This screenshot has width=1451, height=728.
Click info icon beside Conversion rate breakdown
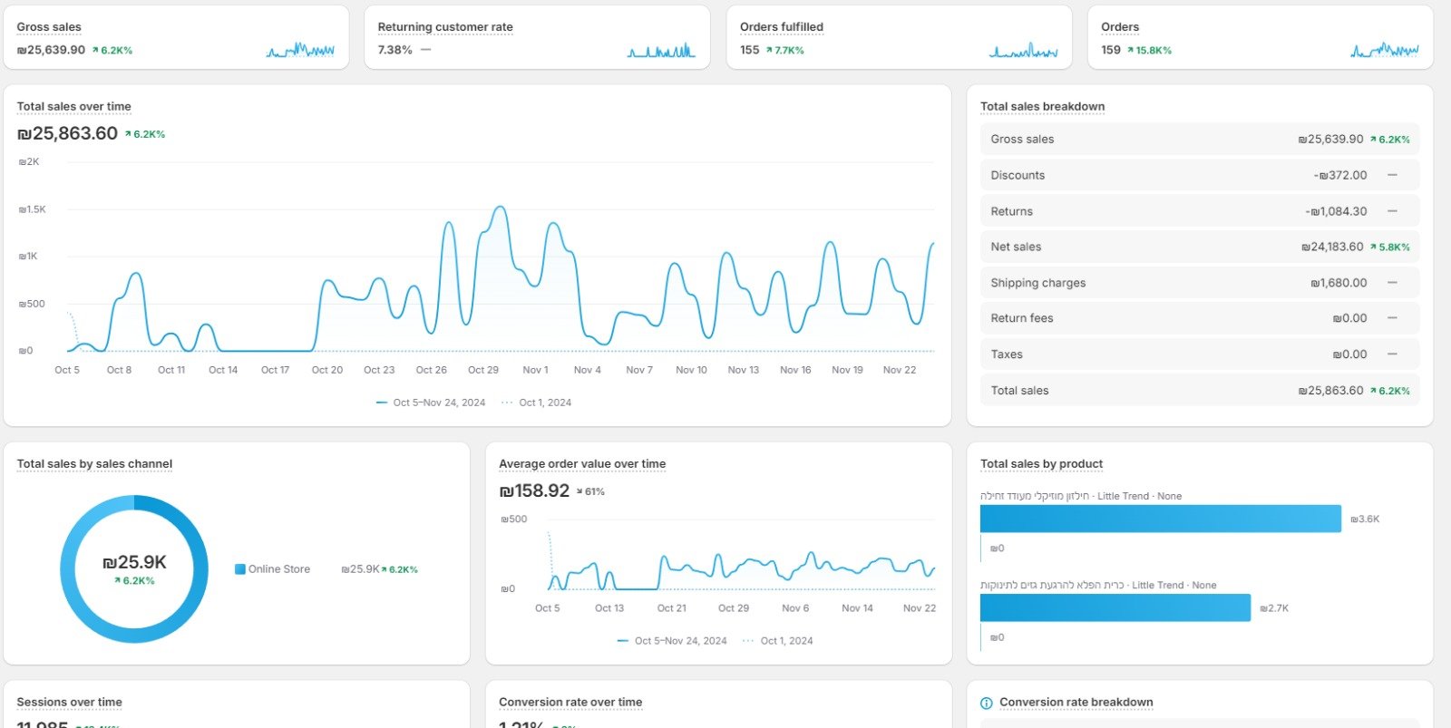click(x=987, y=703)
